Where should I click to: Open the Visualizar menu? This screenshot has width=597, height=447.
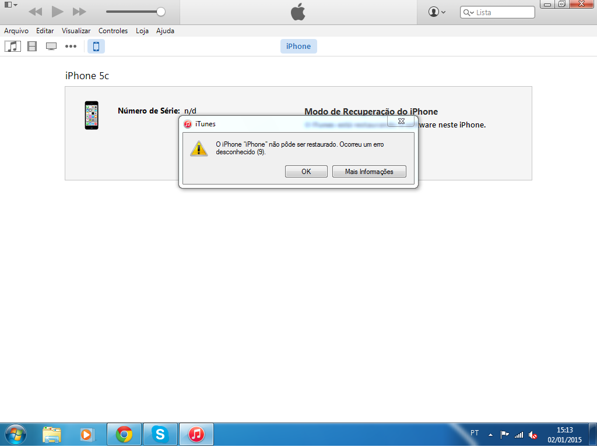(76, 31)
